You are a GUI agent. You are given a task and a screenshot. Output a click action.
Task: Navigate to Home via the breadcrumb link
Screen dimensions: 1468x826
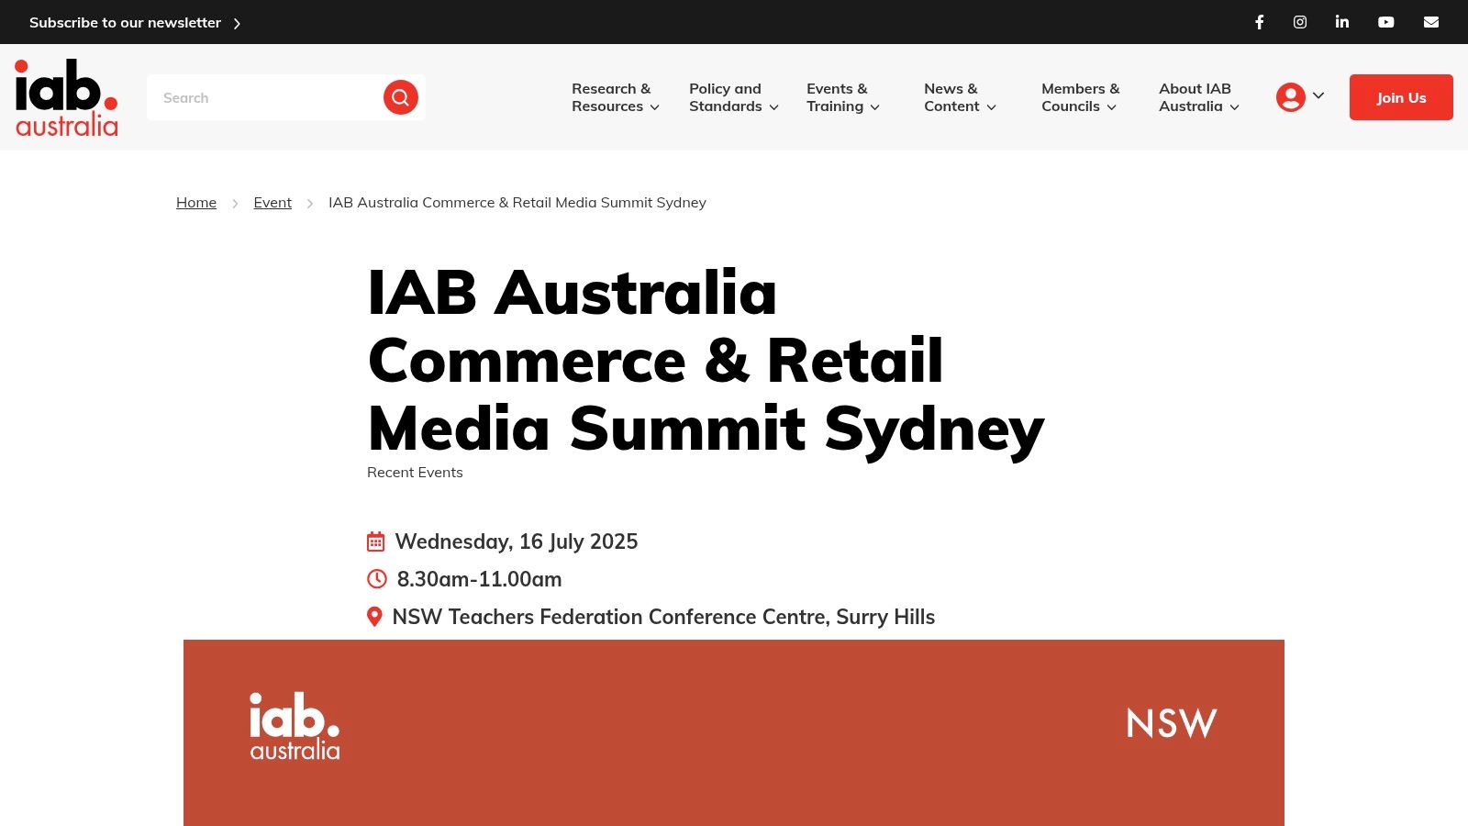coord(195,202)
